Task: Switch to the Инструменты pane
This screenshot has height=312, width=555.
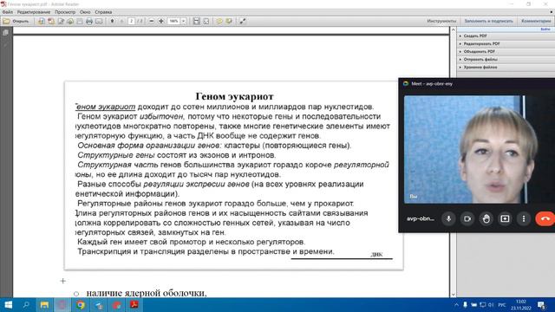Action: (441, 21)
